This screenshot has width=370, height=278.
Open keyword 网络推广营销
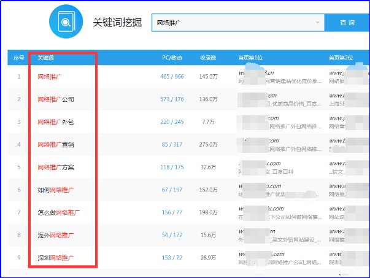click(56, 144)
